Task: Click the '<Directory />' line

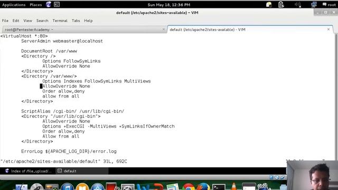Action: [39, 56]
